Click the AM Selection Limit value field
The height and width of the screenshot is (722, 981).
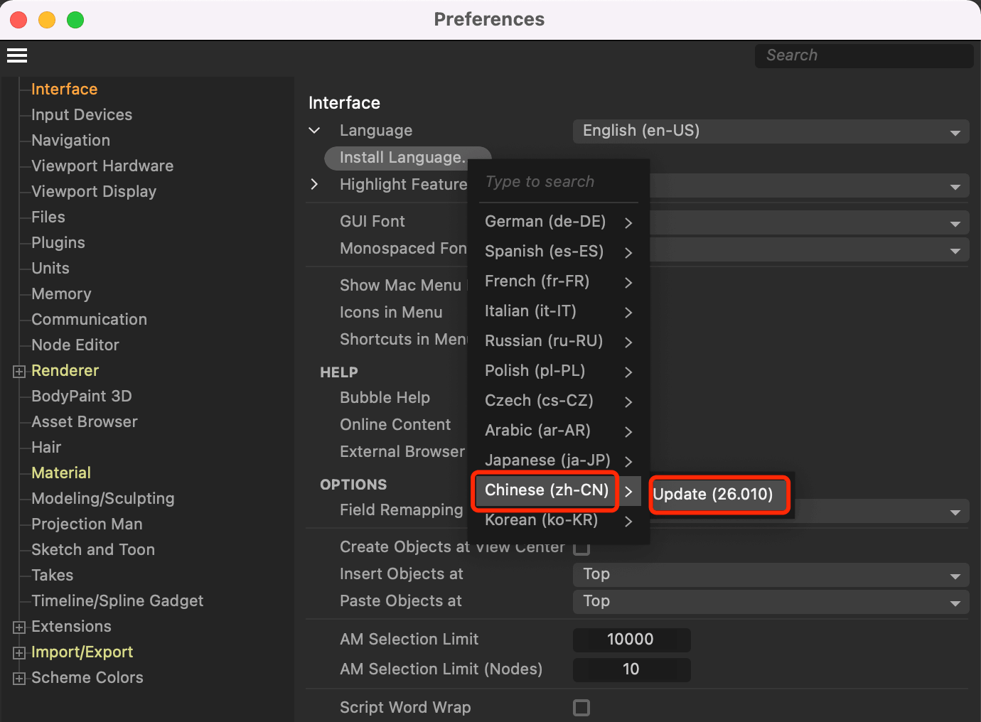(x=631, y=640)
